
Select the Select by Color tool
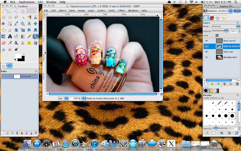pyautogui.click(x=29, y=17)
